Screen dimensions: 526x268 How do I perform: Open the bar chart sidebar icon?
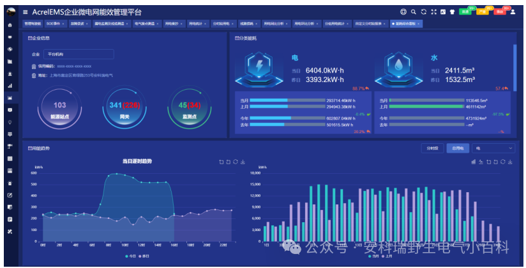tap(10, 86)
